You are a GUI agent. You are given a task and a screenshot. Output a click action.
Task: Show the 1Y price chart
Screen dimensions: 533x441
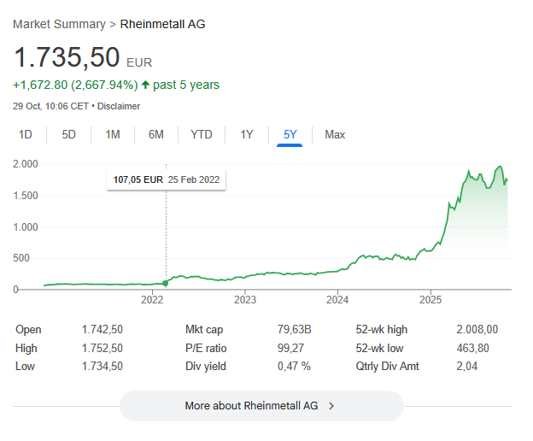coord(247,135)
